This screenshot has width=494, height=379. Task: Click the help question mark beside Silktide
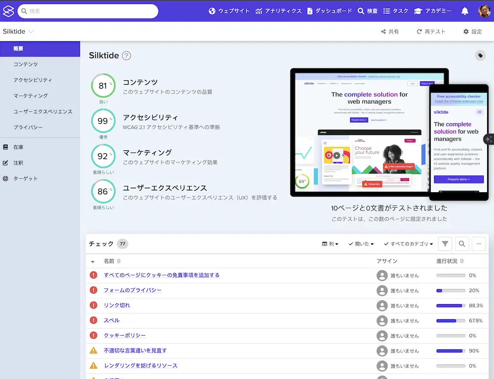(126, 56)
